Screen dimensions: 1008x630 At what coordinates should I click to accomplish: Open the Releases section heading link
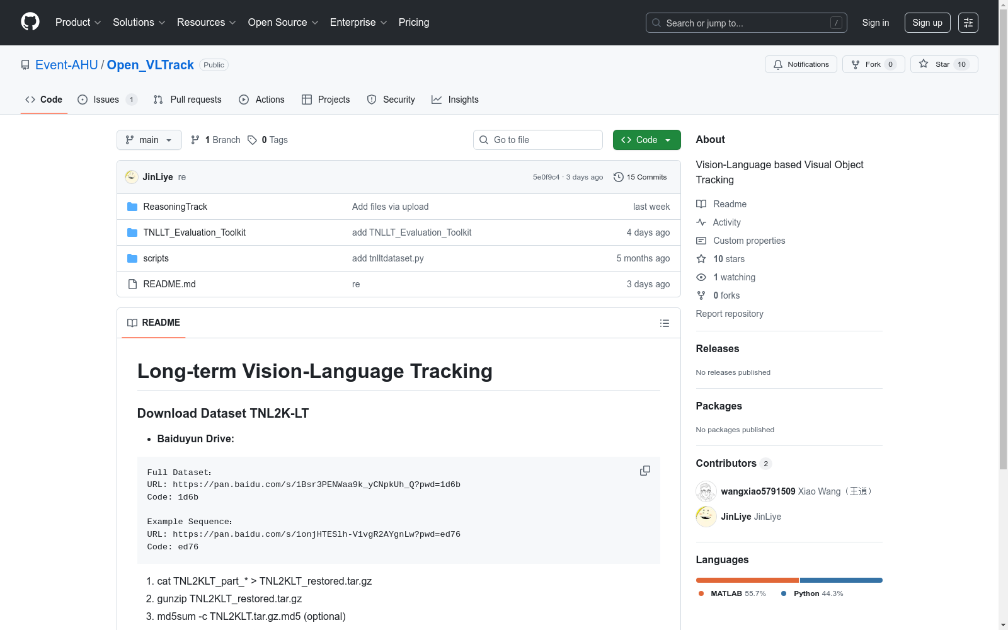tap(718, 348)
